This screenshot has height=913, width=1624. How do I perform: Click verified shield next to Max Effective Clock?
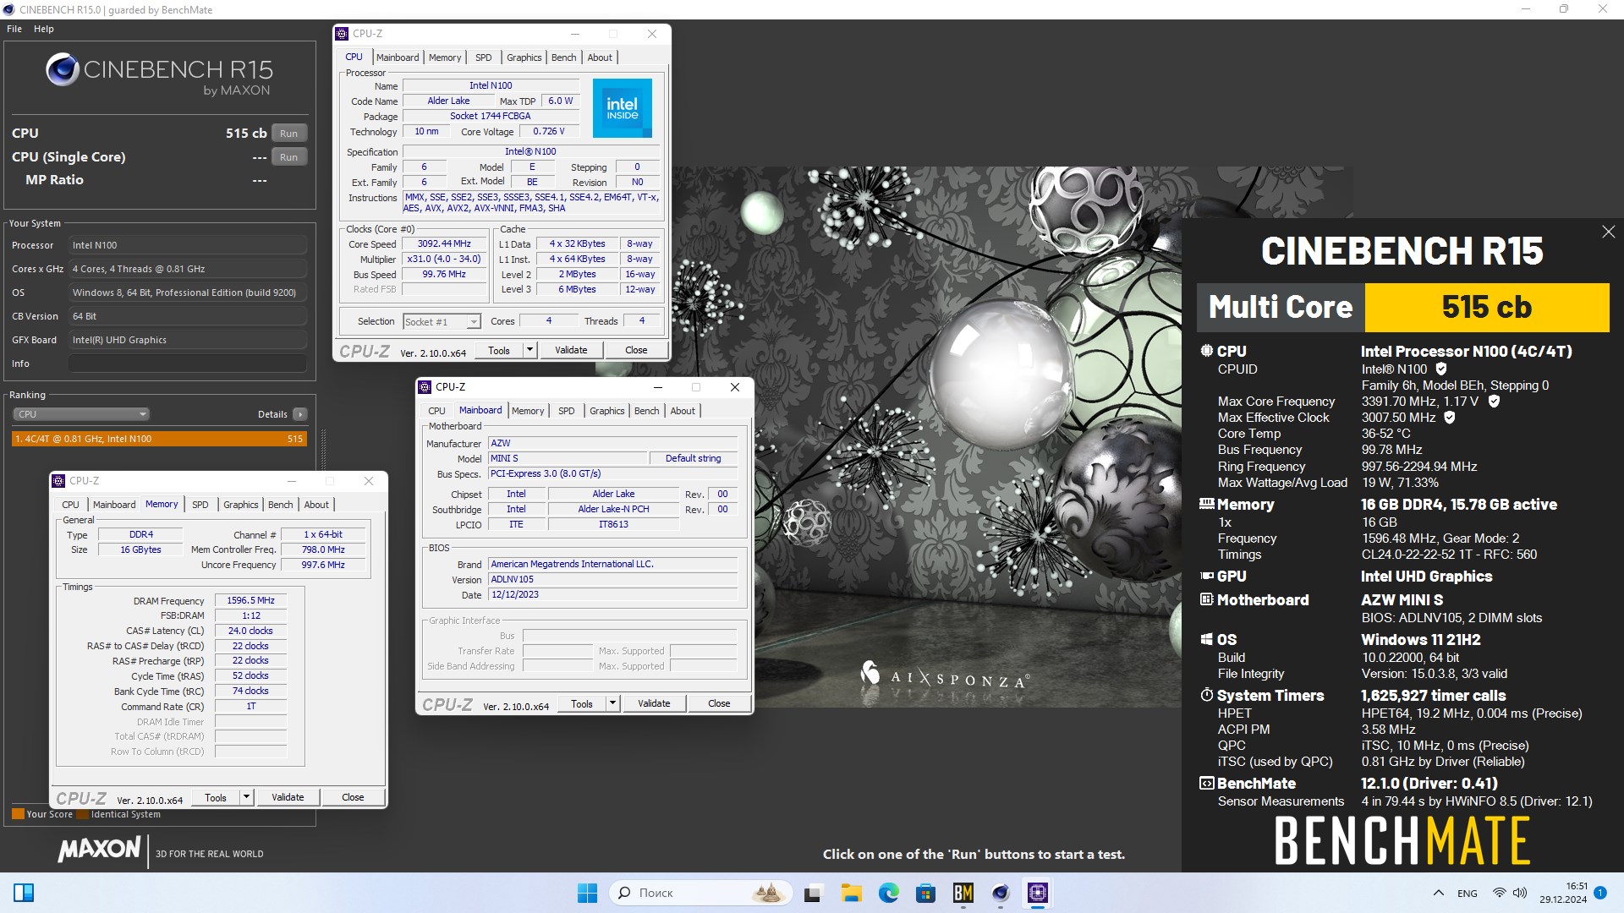tap(1449, 418)
